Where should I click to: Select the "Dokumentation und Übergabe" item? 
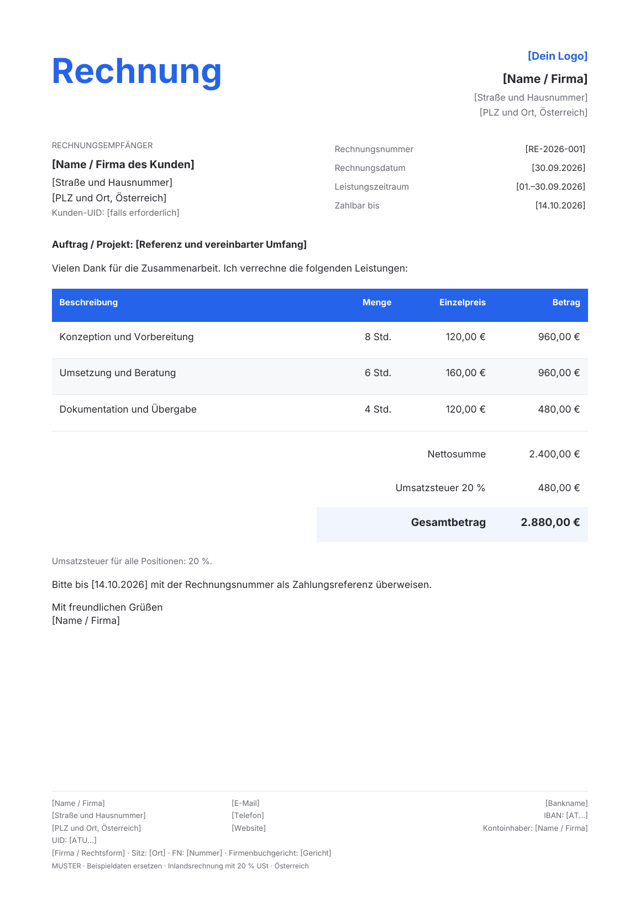pyautogui.click(x=128, y=409)
